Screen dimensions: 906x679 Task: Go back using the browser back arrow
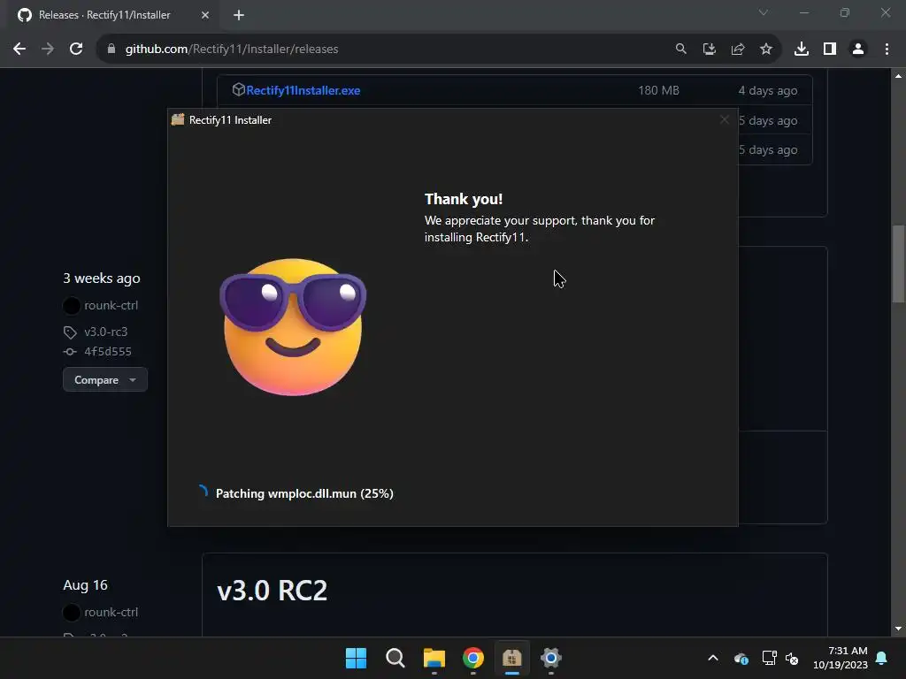pyautogui.click(x=19, y=50)
